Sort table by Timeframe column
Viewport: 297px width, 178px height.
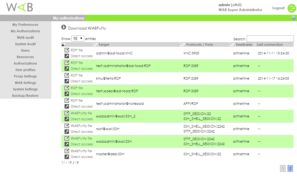click(244, 45)
